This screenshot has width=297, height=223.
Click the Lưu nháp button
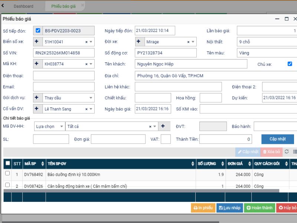point(229,208)
